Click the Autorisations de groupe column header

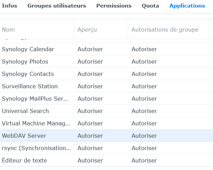pyautogui.click(x=168, y=30)
